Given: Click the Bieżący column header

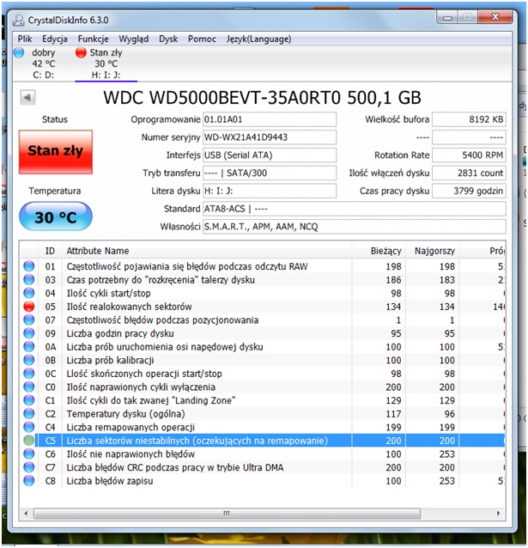Looking at the screenshot, I should point(379,251).
